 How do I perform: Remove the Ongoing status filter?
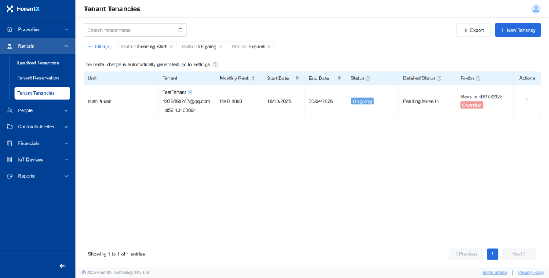pos(220,47)
